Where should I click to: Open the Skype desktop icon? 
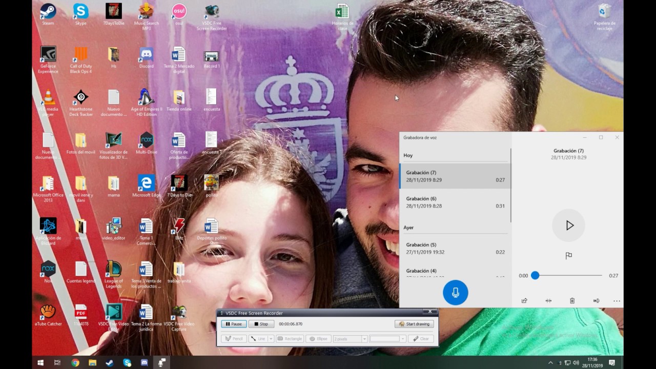pyautogui.click(x=81, y=14)
